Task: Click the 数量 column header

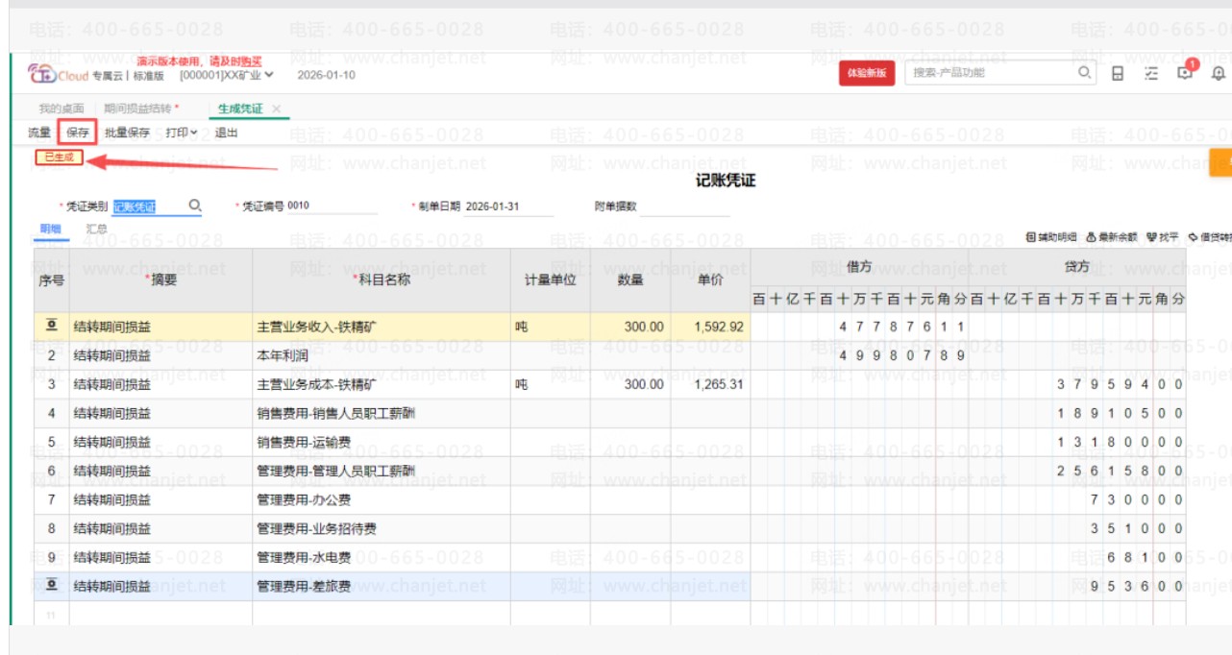Action: (x=630, y=279)
